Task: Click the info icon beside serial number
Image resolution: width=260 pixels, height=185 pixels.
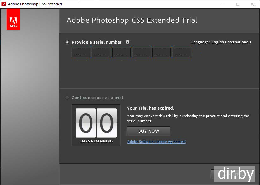Action: (x=127, y=42)
